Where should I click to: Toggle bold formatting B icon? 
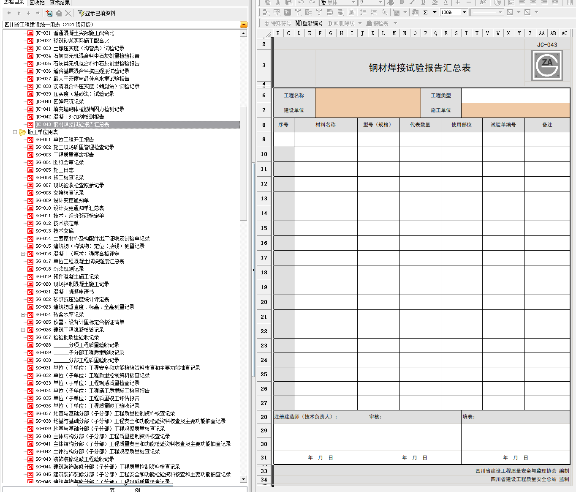402,3
